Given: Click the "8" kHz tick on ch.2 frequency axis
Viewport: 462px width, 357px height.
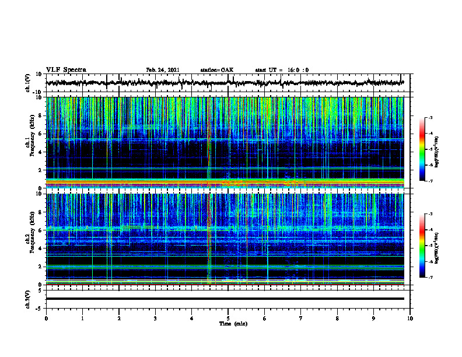Looking at the screenshot, I should [40, 212].
